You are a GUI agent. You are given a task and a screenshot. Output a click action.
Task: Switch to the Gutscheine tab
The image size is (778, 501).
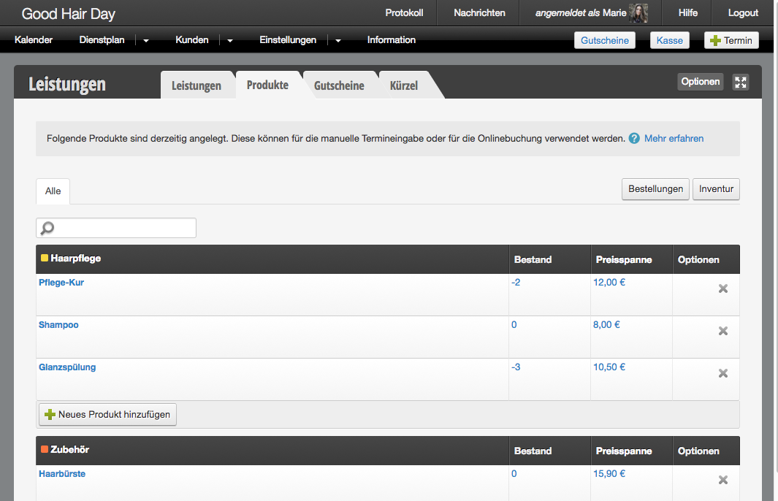click(339, 85)
